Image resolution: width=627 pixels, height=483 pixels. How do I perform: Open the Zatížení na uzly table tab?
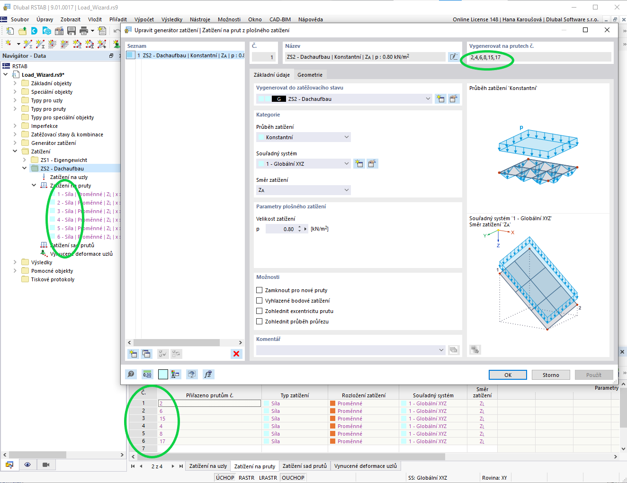tap(208, 466)
